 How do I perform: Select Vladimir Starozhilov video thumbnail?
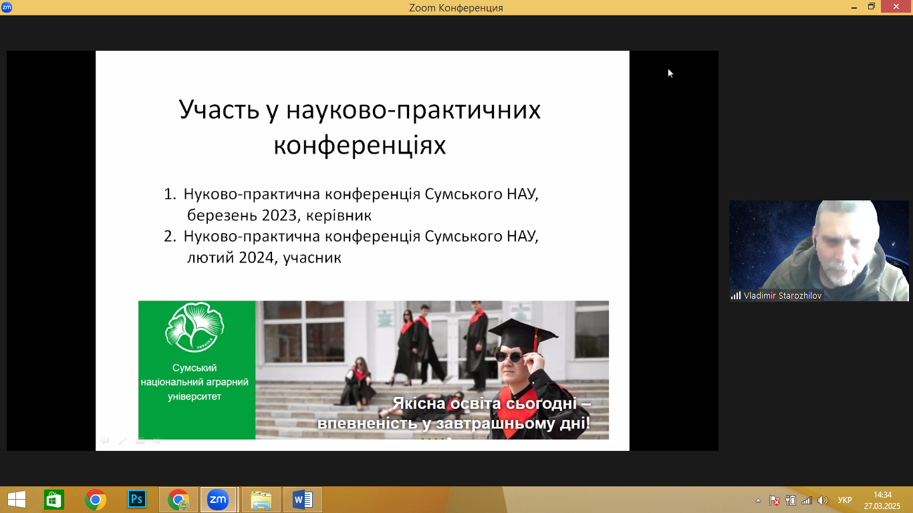(x=819, y=250)
